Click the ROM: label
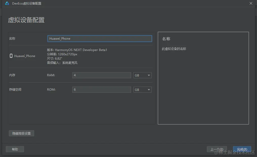Screen dimensions: 257x157 click(51, 90)
